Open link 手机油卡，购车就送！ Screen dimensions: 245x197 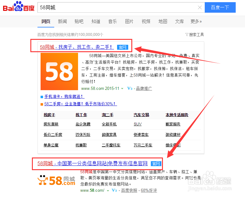[64, 96]
